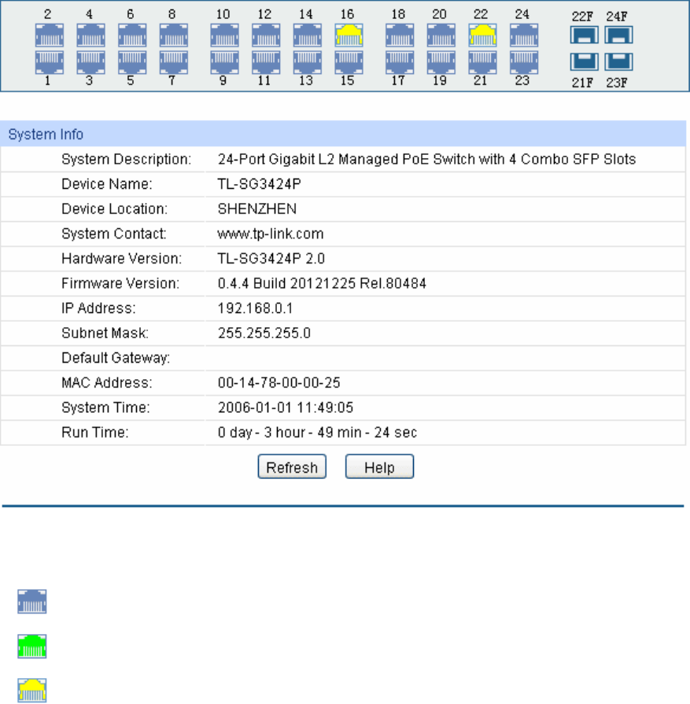This screenshot has height=704, width=690.
Task: Click port 24 RJ45 icon
Action: 524,35
